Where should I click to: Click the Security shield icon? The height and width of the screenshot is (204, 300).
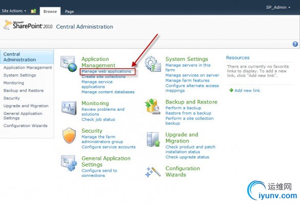pyautogui.click(x=69, y=135)
